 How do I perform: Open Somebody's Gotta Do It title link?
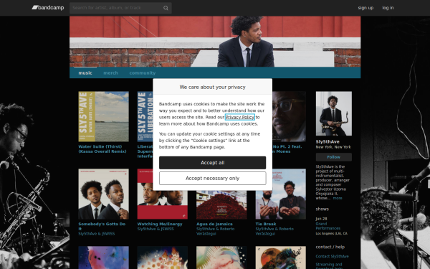[x=102, y=226]
